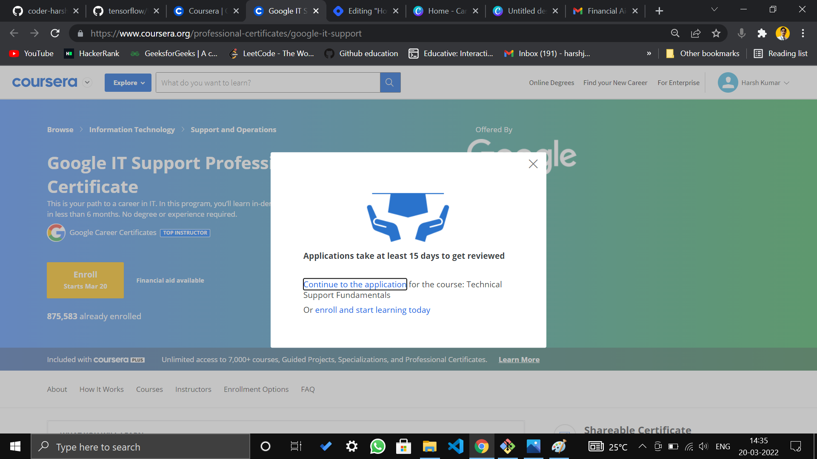Open the Inbox (191) bookmark
817x459 pixels.
(547, 54)
